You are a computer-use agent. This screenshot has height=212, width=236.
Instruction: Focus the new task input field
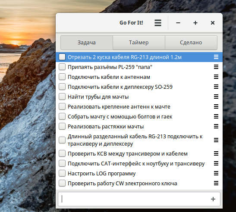tap(139, 199)
